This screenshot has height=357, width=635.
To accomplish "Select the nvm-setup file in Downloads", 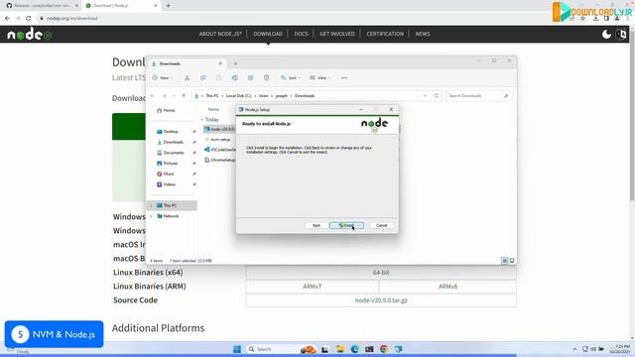I will (219, 140).
